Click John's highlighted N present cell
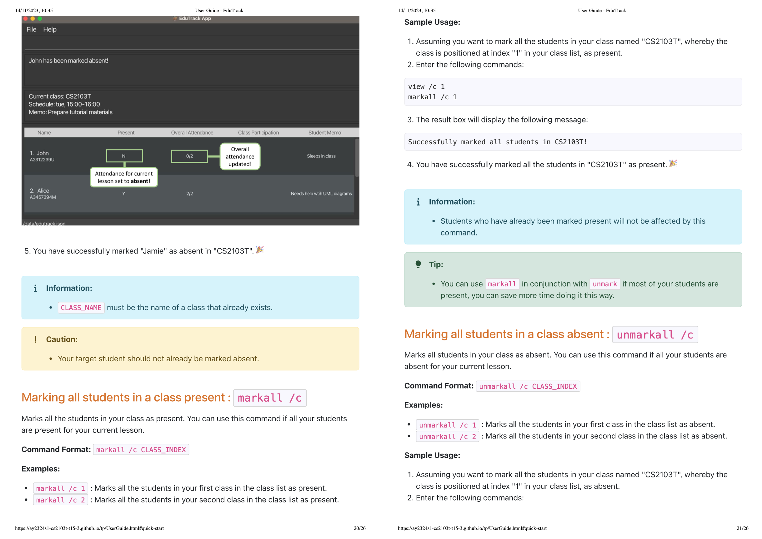This screenshot has height=539, width=762. click(124, 156)
